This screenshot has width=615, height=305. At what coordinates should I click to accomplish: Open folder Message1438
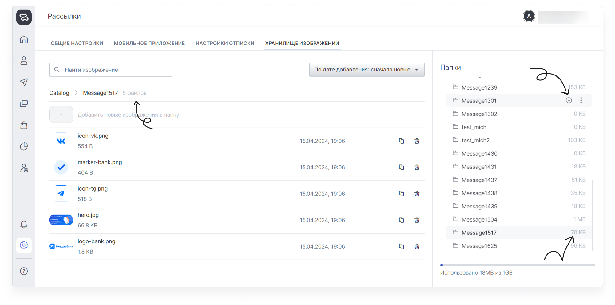(x=519, y=193)
